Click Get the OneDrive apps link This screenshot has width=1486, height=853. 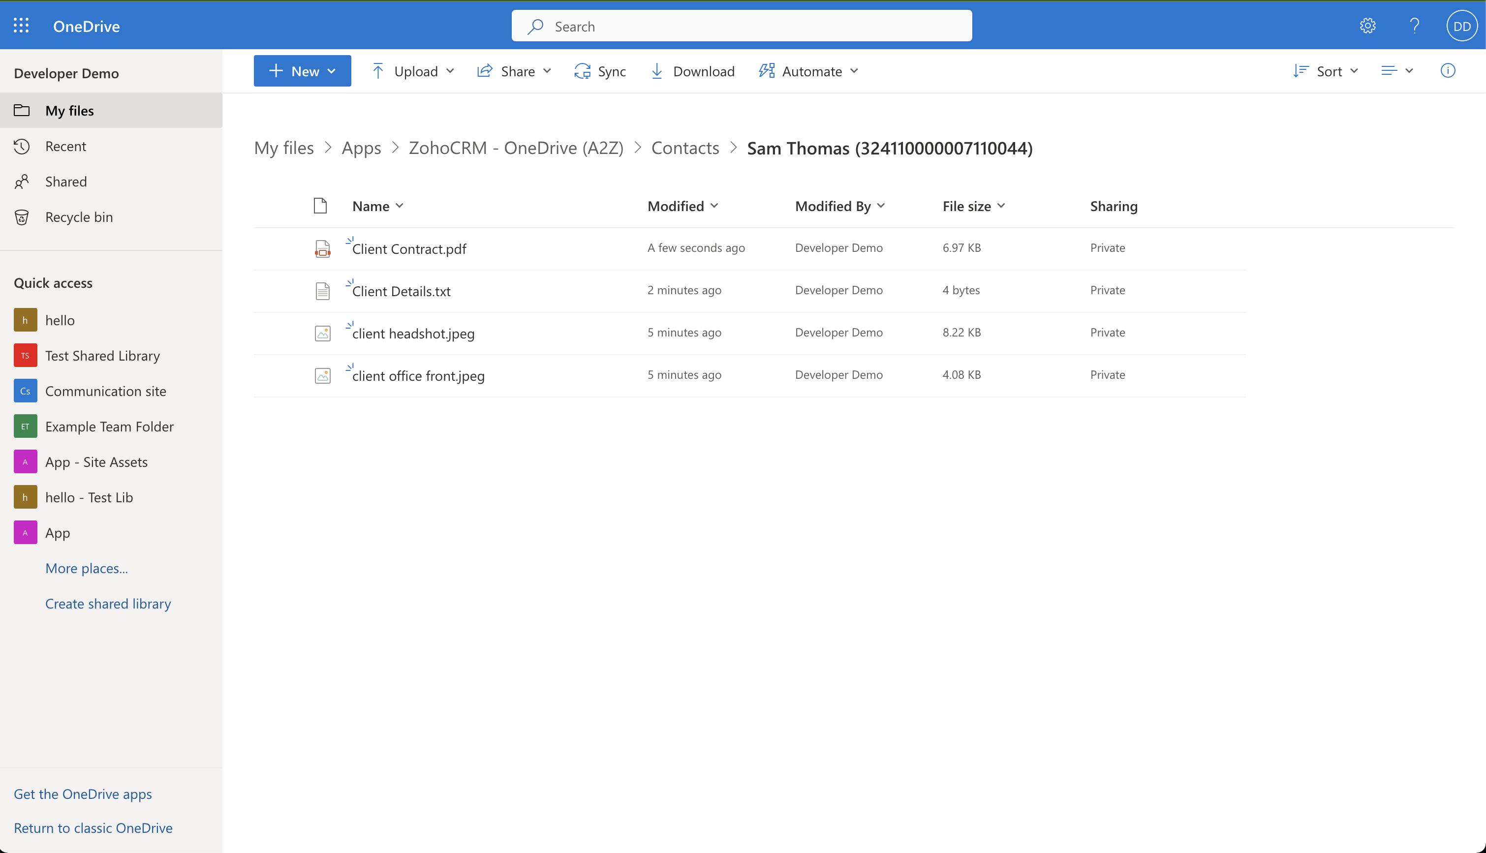click(83, 794)
